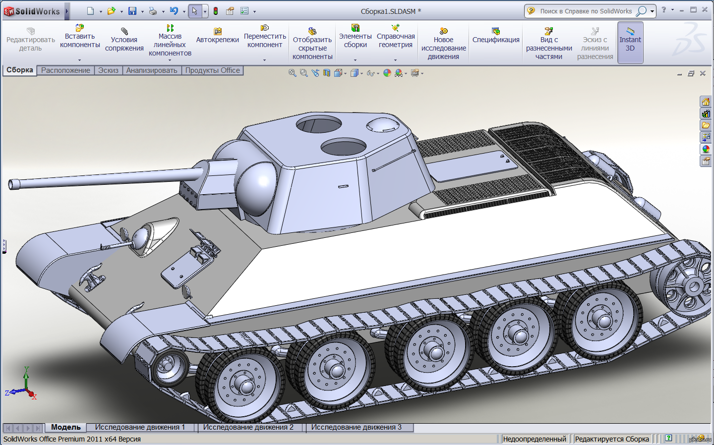The width and height of the screenshot is (714, 445).
Task: Open the Appearances sphere icon in the task pane
Action: point(706,149)
